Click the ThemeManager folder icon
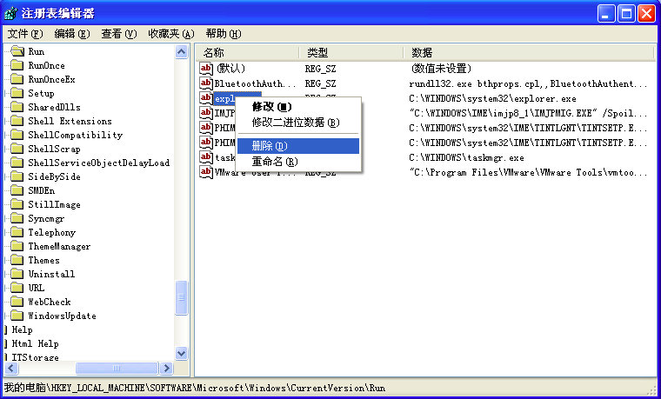 point(17,246)
